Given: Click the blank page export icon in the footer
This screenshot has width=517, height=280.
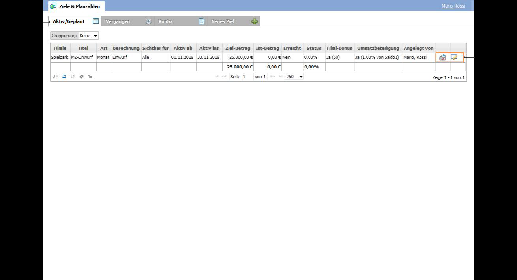Looking at the screenshot, I should click(x=73, y=77).
